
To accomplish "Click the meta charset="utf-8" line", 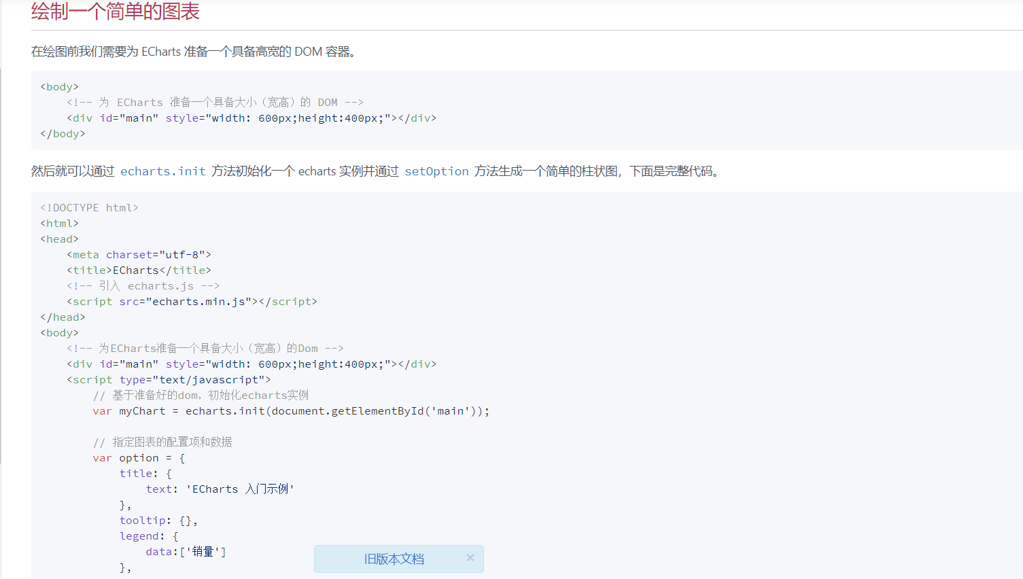I will 139,255.
